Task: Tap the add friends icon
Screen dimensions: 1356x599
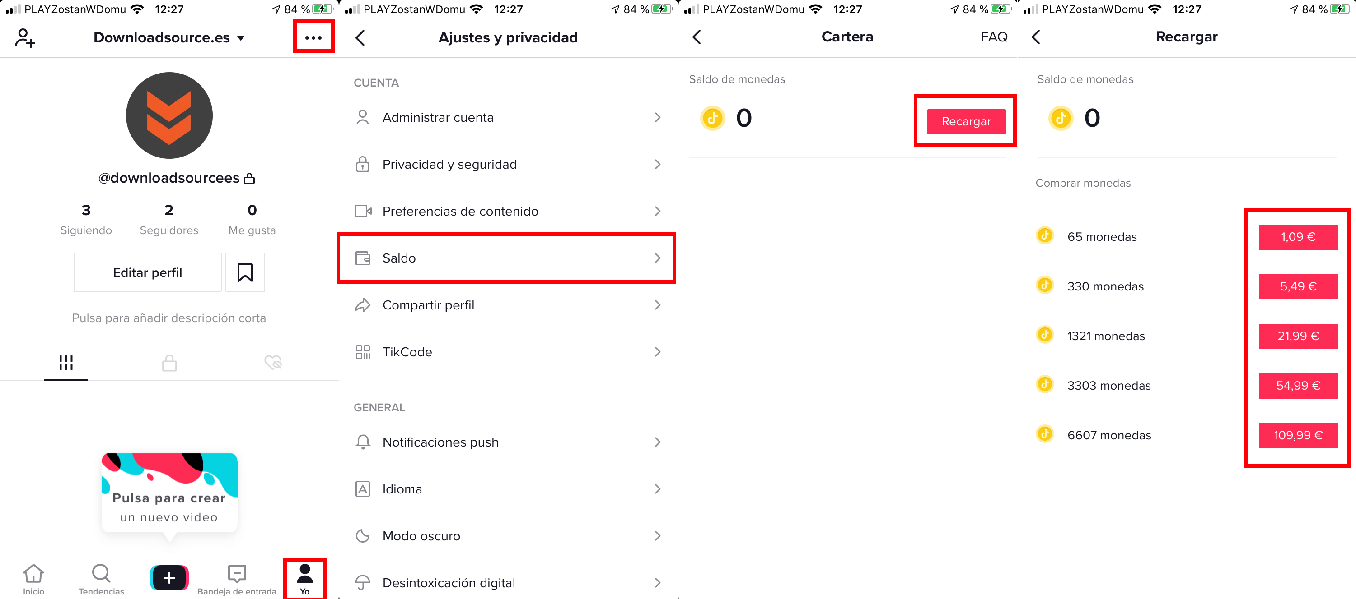Action: [25, 38]
